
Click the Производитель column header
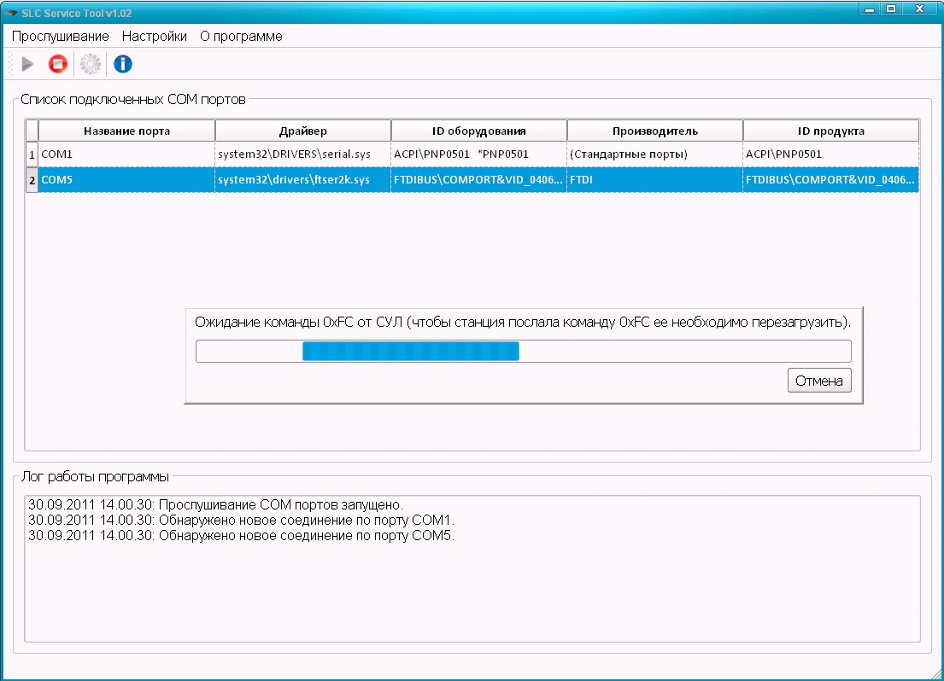(x=654, y=131)
